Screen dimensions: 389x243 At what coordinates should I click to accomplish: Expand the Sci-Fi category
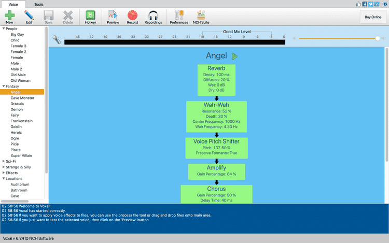click(4, 161)
